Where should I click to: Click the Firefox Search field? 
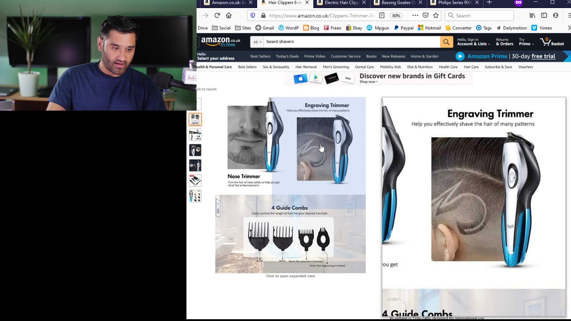pyautogui.click(x=479, y=16)
